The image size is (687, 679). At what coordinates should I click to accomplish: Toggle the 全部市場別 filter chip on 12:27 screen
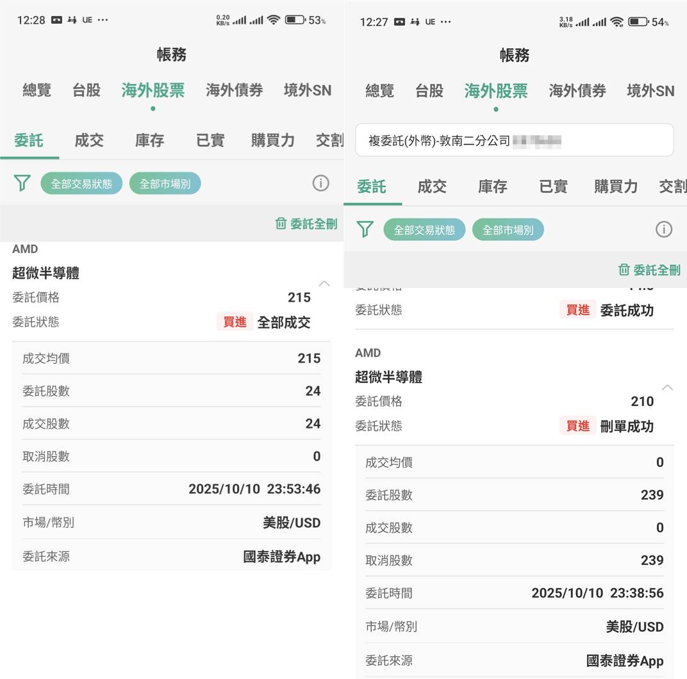(x=508, y=229)
